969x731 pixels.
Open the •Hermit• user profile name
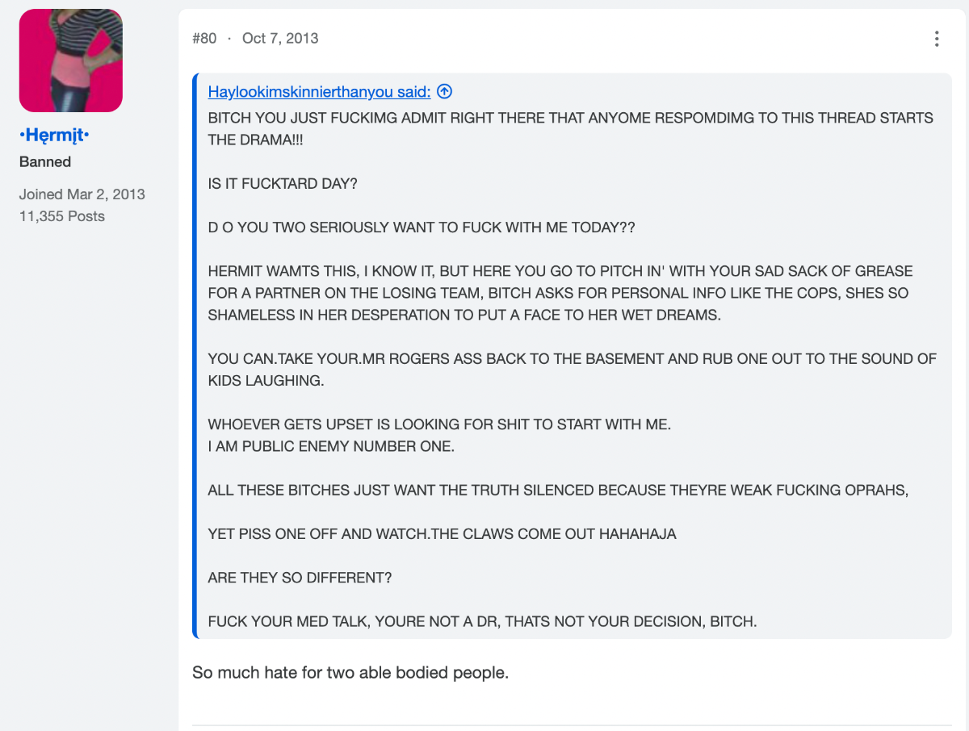tap(54, 136)
